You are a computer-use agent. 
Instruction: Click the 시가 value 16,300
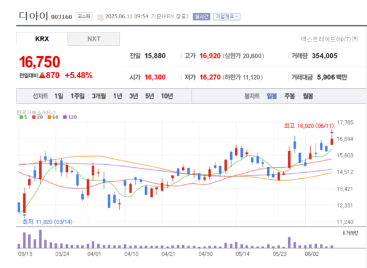coord(155,77)
